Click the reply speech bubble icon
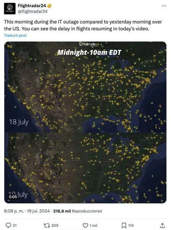This screenshot has width=171, height=230. click(8, 225)
